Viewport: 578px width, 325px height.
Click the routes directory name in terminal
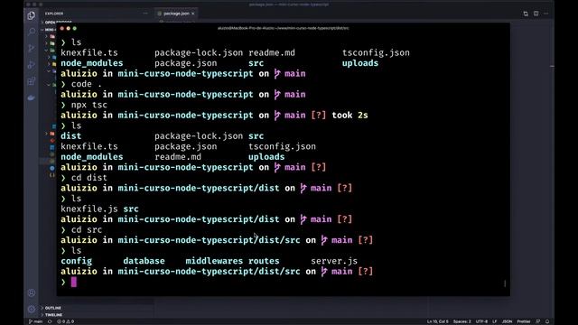[x=264, y=261]
